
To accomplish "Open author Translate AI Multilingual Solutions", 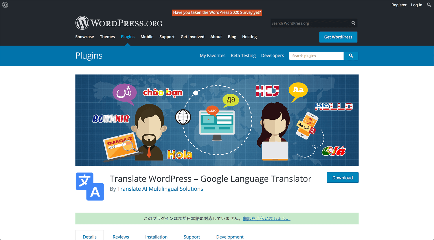I will [160, 189].
